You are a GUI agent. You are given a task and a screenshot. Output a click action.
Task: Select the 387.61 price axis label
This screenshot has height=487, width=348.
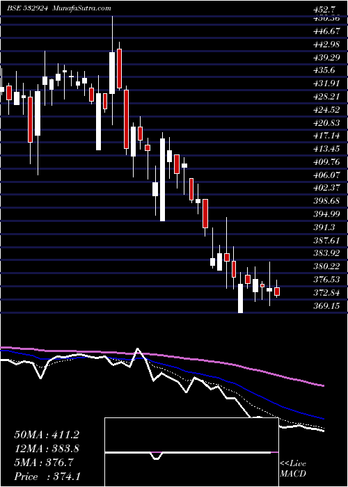coord(326,241)
